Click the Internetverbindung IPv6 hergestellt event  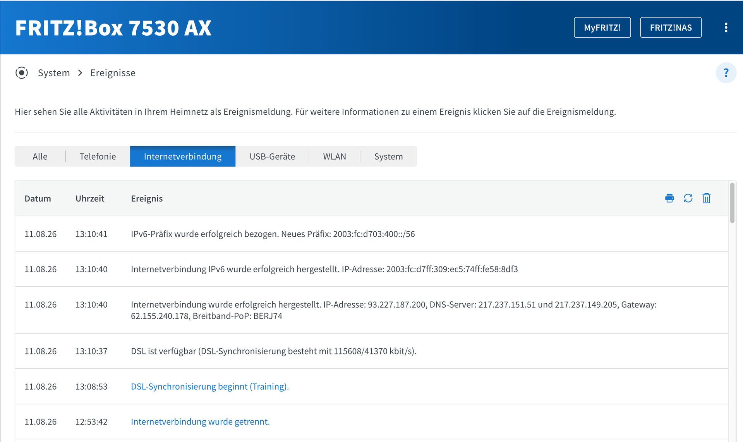324,269
